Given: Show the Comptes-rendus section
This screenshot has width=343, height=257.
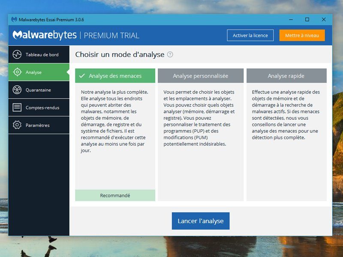Looking at the screenshot, I should click(39, 108).
